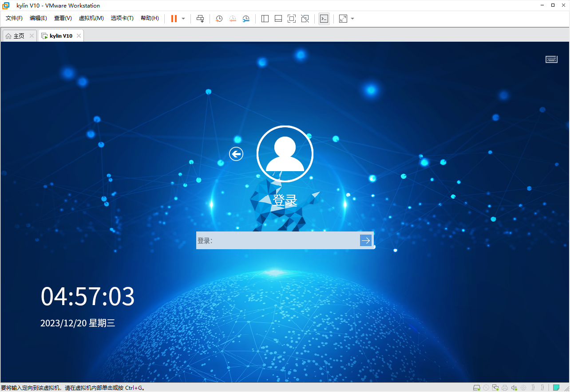Go back with the left-arrow circle icon
Image resolution: width=570 pixels, height=392 pixels.
[236, 154]
